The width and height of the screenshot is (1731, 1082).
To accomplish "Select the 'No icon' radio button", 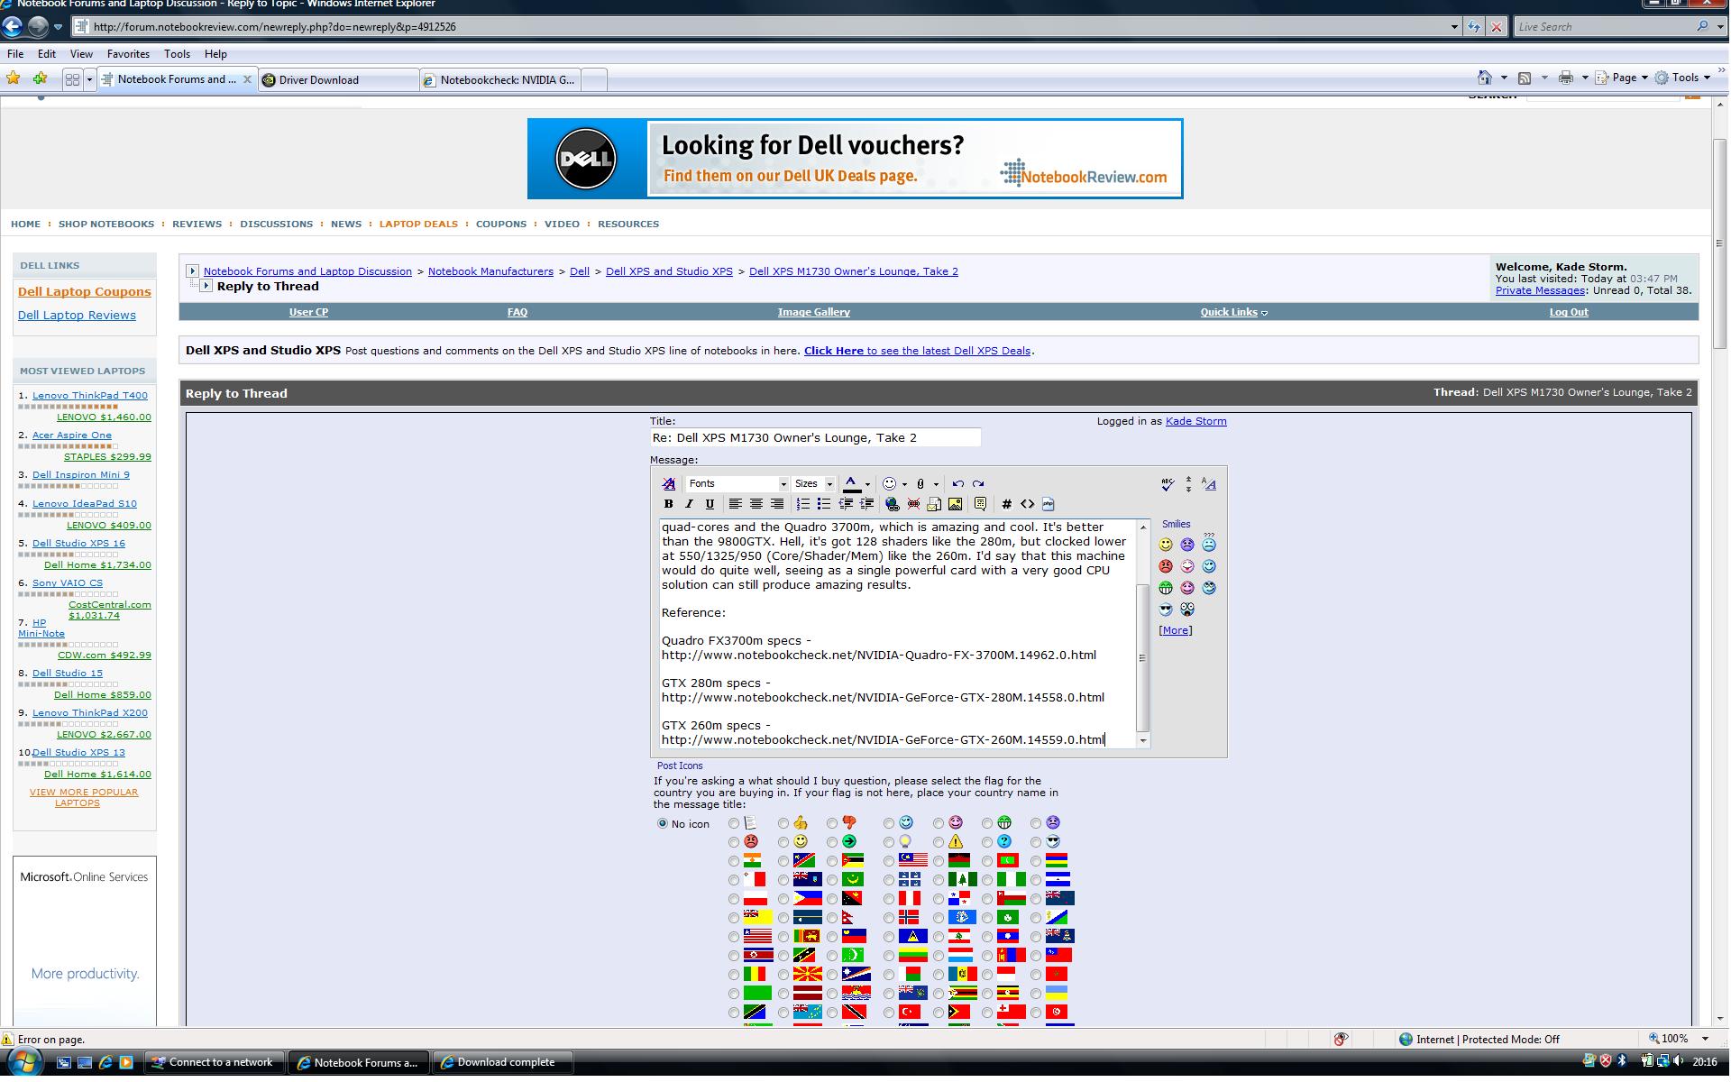I will [663, 823].
